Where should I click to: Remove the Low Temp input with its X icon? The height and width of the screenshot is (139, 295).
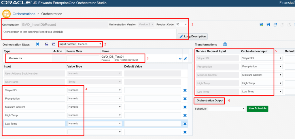[x=185, y=123]
